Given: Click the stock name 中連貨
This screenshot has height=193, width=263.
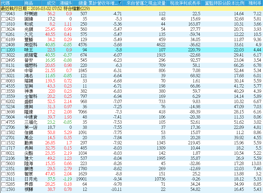Looking at the screenshot, I should click(31, 117).
